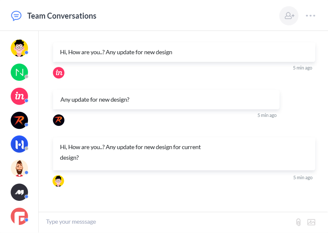Open the red P logo contact in sidebar
This screenshot has height=233, width=328.
(x=19, y=216)
